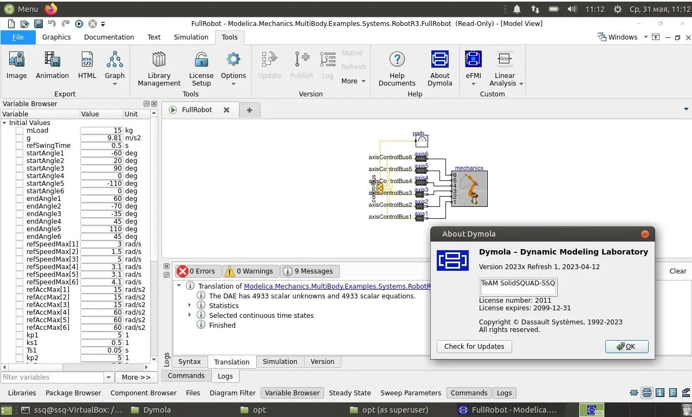
Task: Click the HTML export icon
Action: 87,65
